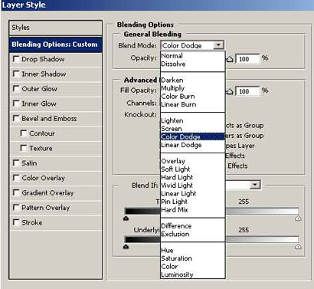Image resolution: width=314 pixels, height=289 pixels.
Task: Enable the Contour checkbox
Action: (x=24, y=133)
